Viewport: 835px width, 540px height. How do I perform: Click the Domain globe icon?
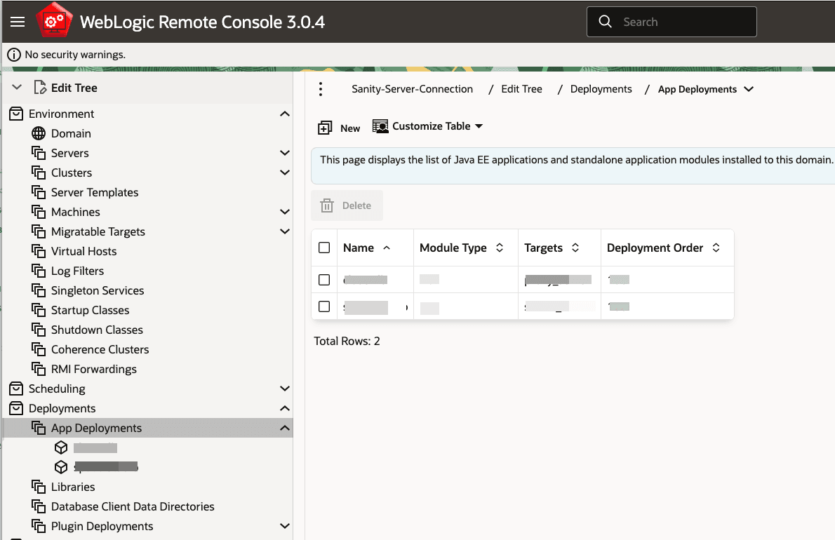(39, 133)
